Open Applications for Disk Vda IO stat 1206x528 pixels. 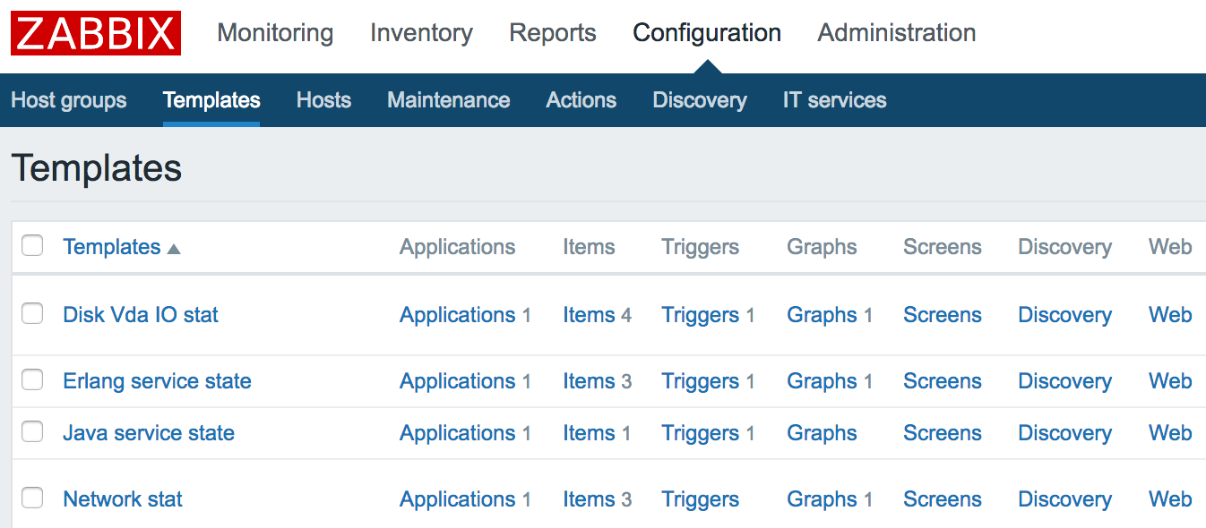coord(457,315)
